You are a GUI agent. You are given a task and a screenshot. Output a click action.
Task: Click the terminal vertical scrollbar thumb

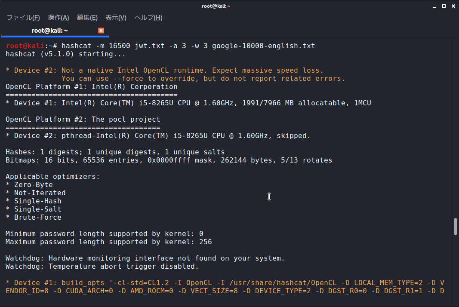click(456, 226)
